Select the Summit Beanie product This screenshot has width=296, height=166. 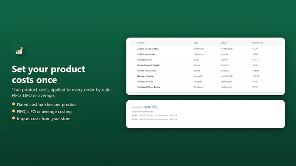(x=145, y=82)
